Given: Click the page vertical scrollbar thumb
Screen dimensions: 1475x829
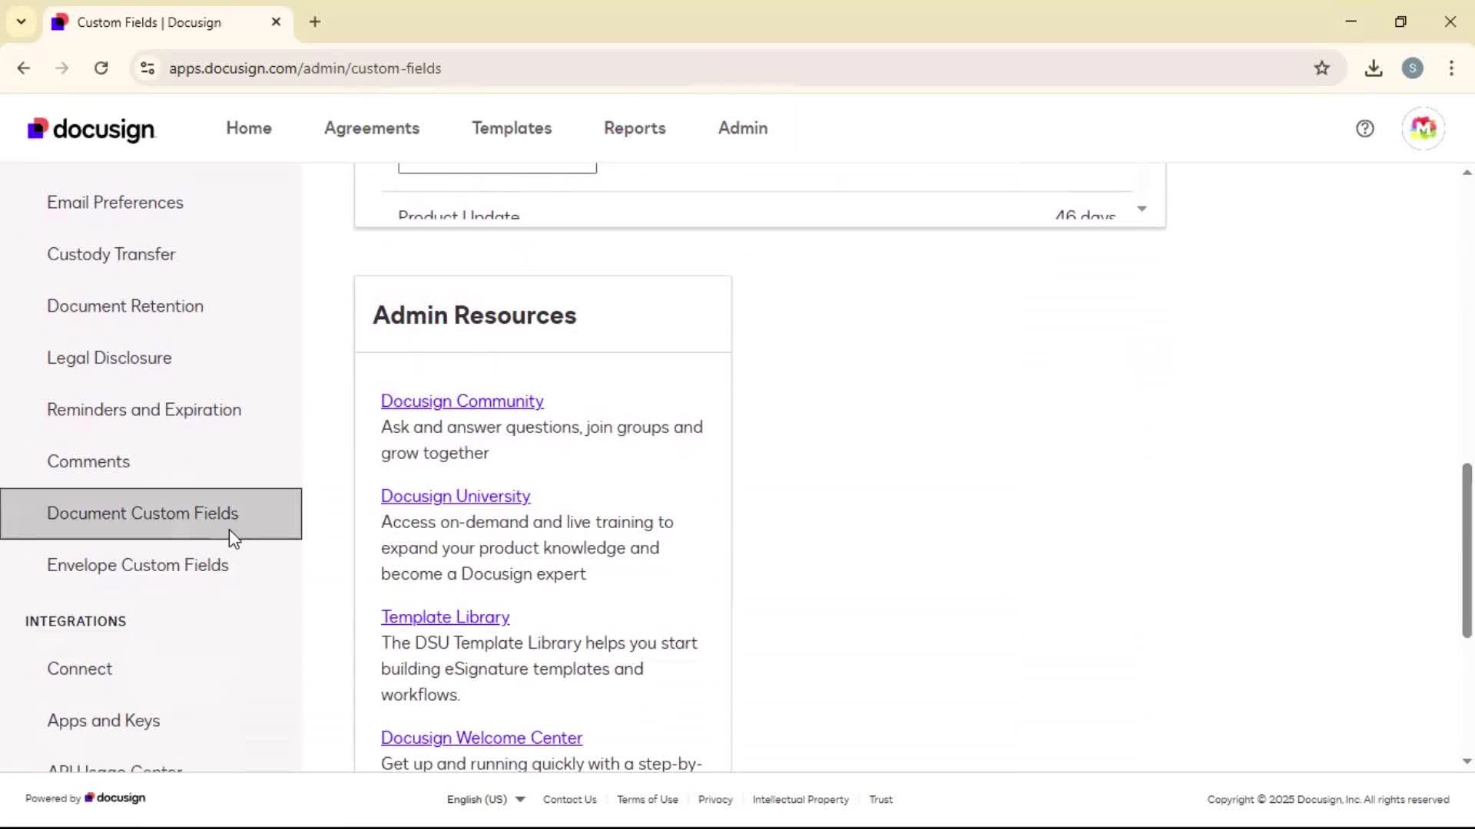Looking at the screenshot, I should click(x=1467, y=550).
